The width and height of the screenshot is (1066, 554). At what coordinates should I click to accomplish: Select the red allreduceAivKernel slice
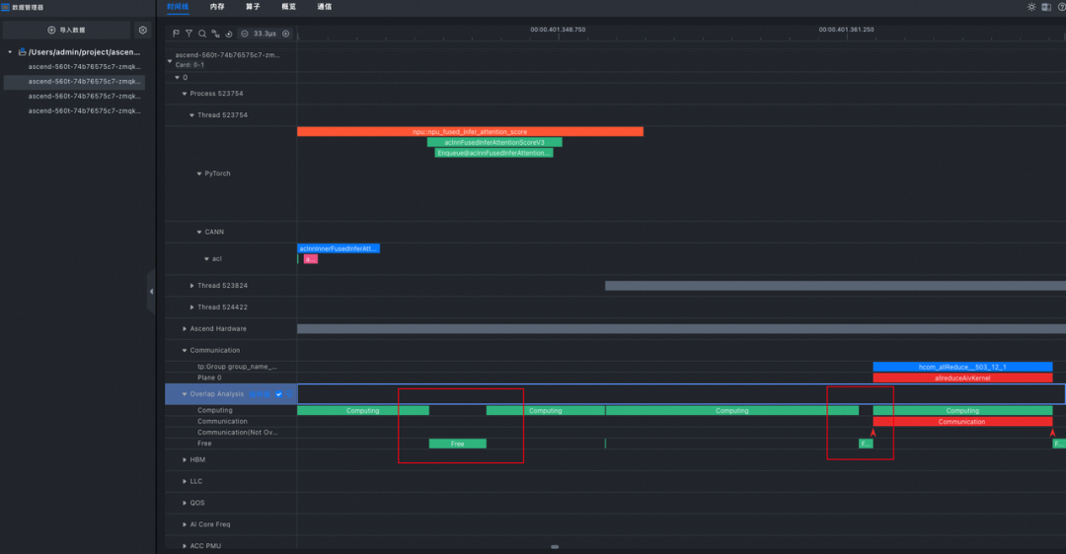point(962,379)
